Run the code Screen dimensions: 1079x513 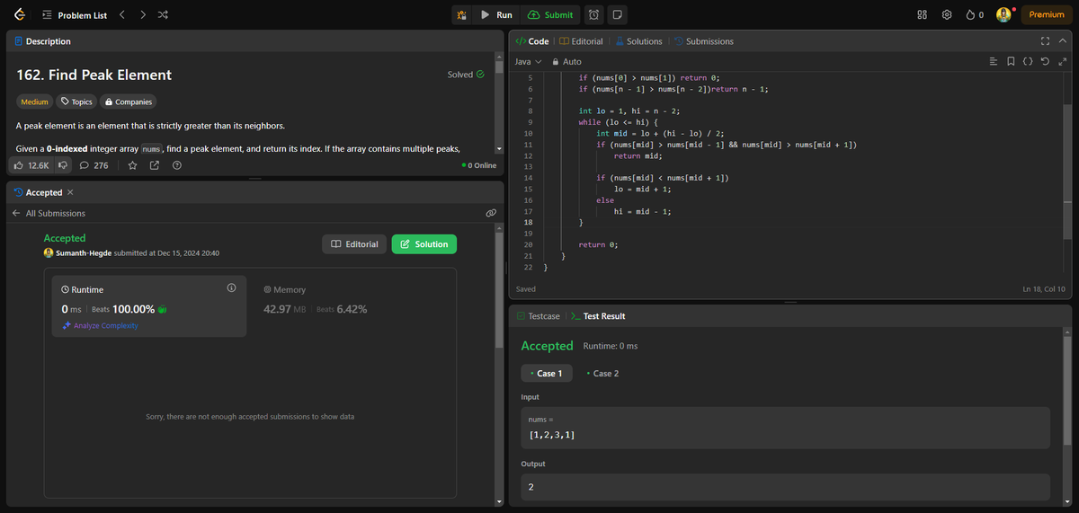pos(495,14)
